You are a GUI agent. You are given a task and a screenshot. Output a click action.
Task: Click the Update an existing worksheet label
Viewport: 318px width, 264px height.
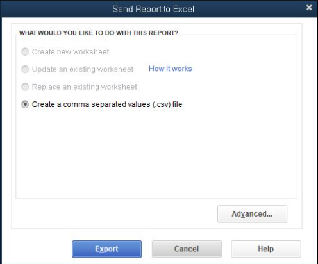83,69
